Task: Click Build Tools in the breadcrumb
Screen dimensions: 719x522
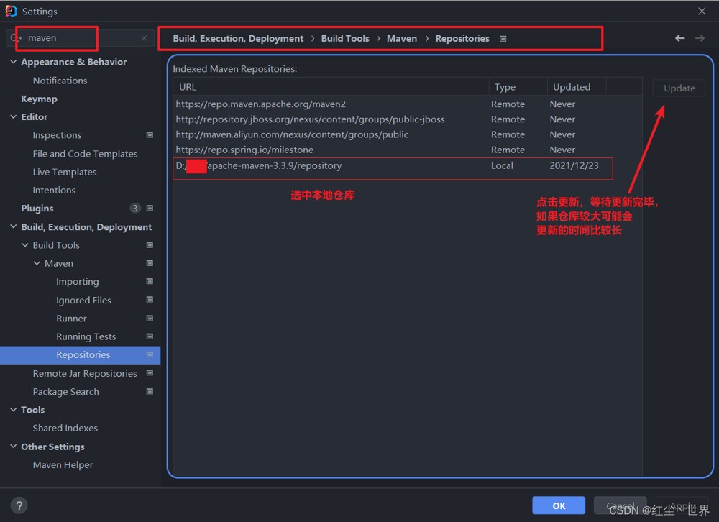Action: coord(345,39)
